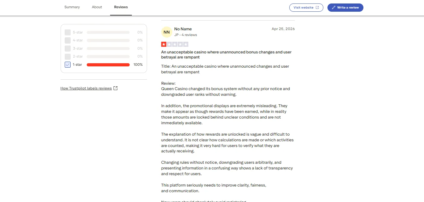Check the 5-star filter checkbox
This screenshot has height=202, width=424.
pyautogui.click(x=68, y=32)
